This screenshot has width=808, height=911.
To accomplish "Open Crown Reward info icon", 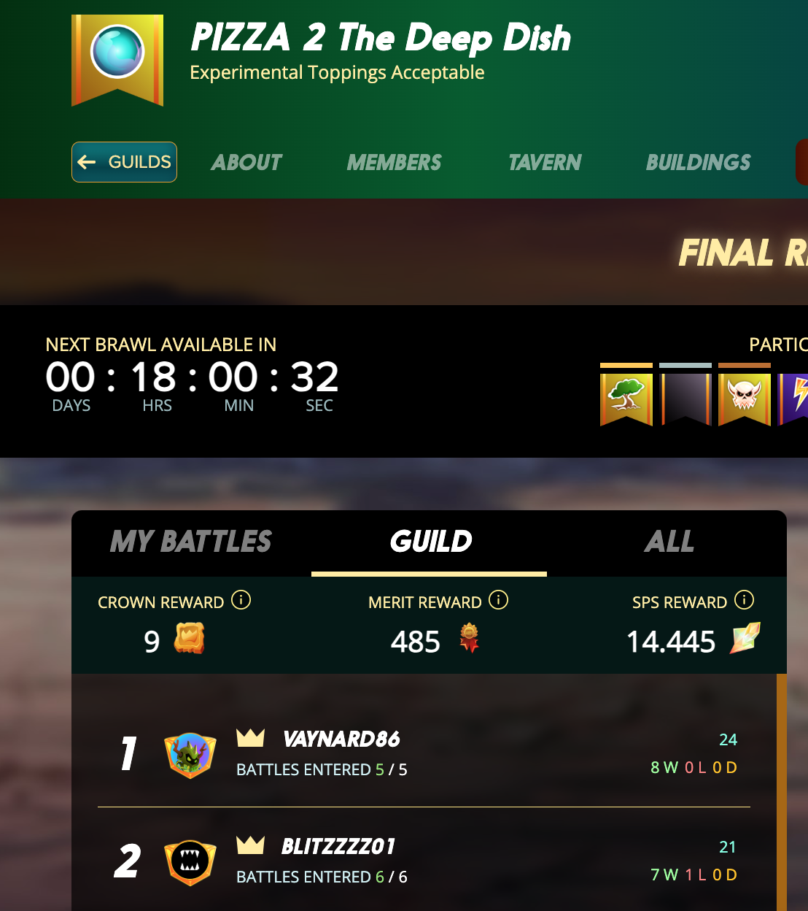I will 241,600.
